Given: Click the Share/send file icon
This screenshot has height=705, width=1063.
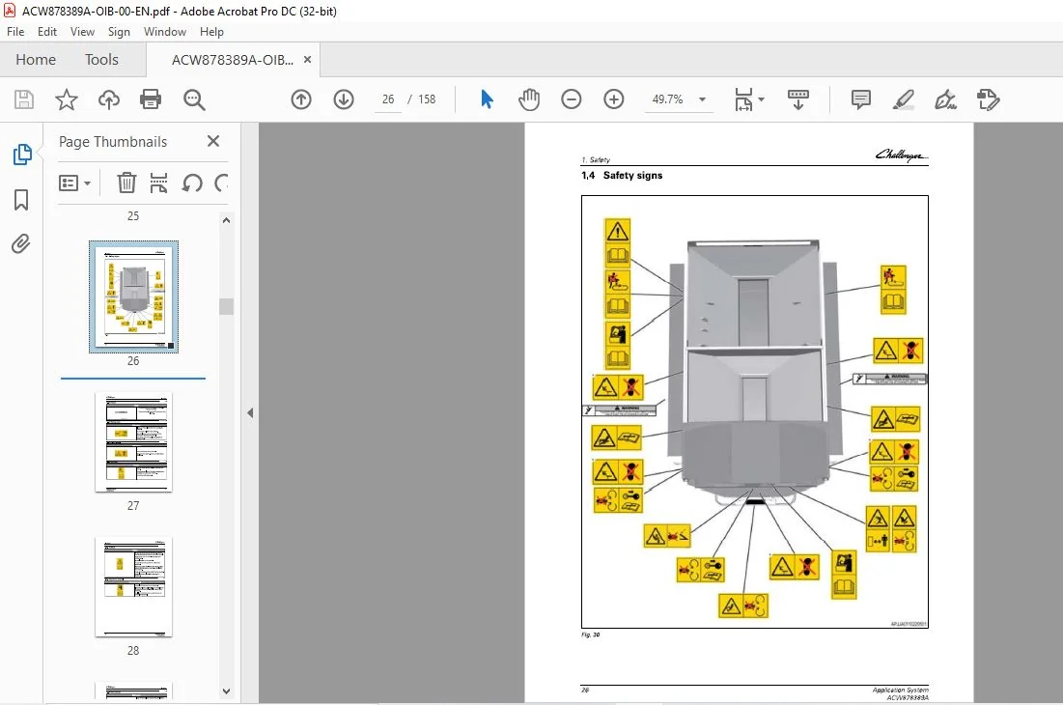Looking at the screenshot, I should (x=988, y=99).
